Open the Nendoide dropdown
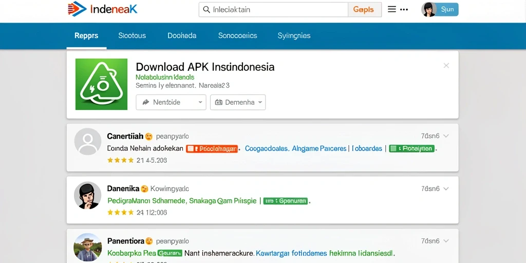526x263 pixels. [171, 102]
